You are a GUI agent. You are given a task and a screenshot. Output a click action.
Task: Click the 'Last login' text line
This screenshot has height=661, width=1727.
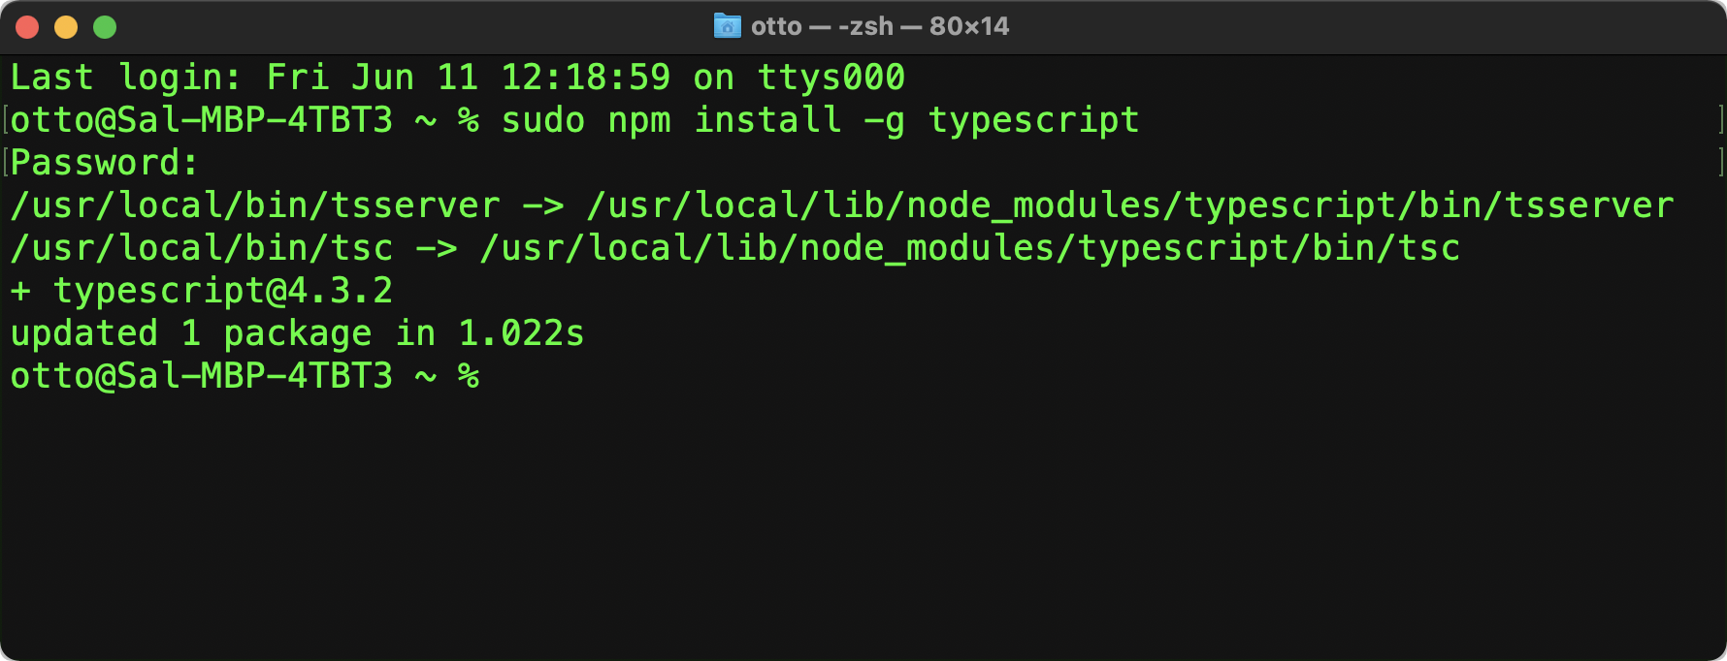456,78
